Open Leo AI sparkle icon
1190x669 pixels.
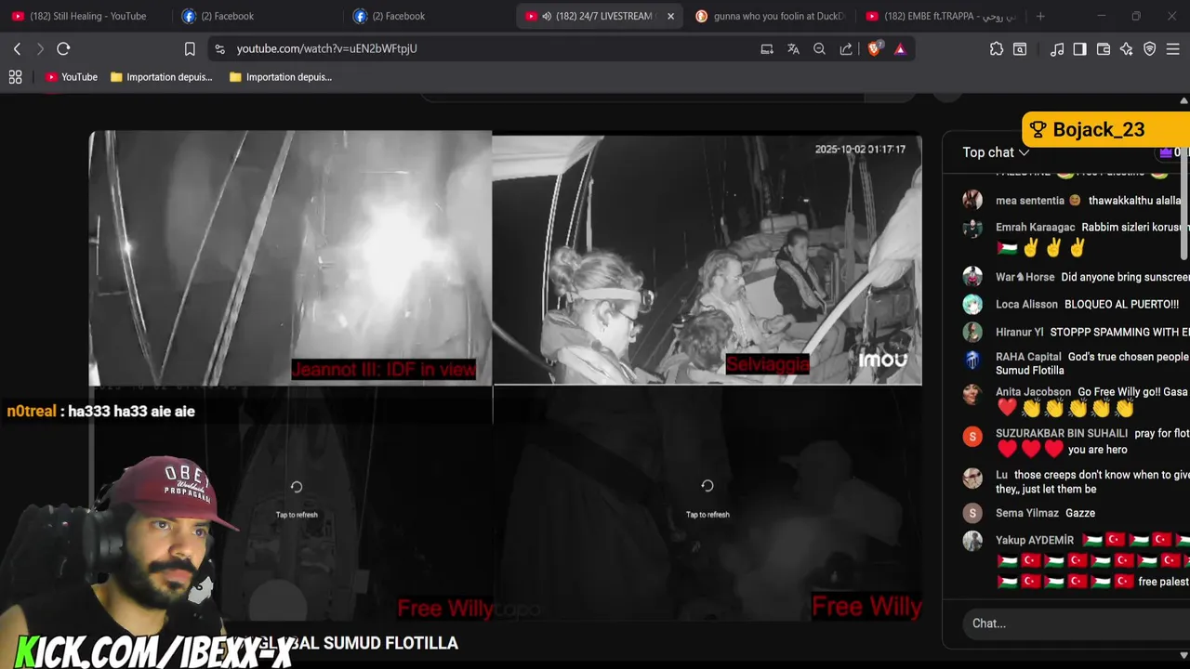click(1127, 49)
